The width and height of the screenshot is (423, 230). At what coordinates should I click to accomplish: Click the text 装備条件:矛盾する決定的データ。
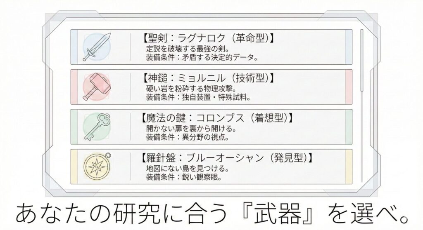tap(202, 57)
